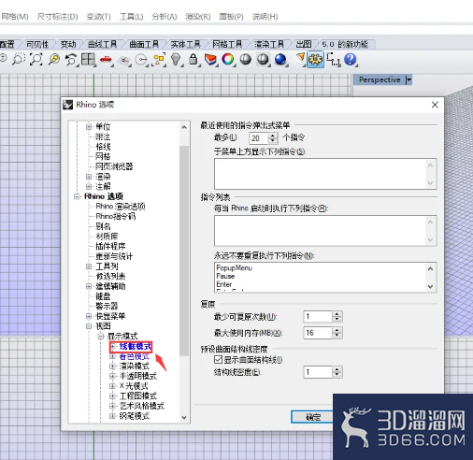Toggle the 显示曲面结构线 checkbox
Screen dimensions: 473x460
[x=218, y=360]
